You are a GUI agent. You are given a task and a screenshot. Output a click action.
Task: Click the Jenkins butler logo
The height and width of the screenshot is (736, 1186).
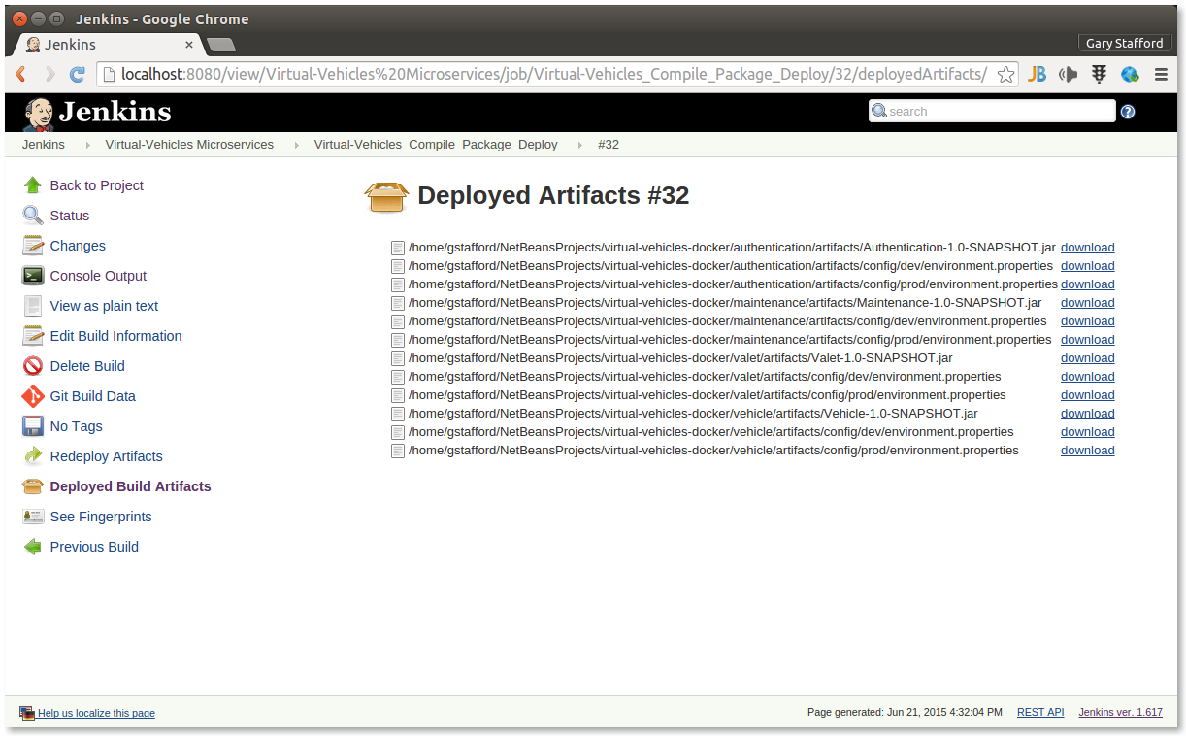click(x=39, y=114)
